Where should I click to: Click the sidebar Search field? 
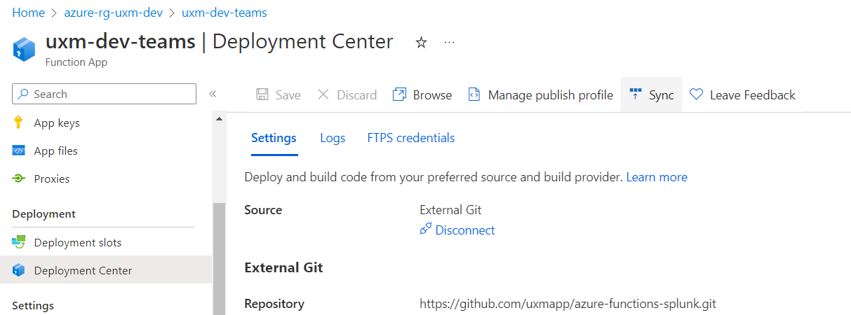coord(104,94)
